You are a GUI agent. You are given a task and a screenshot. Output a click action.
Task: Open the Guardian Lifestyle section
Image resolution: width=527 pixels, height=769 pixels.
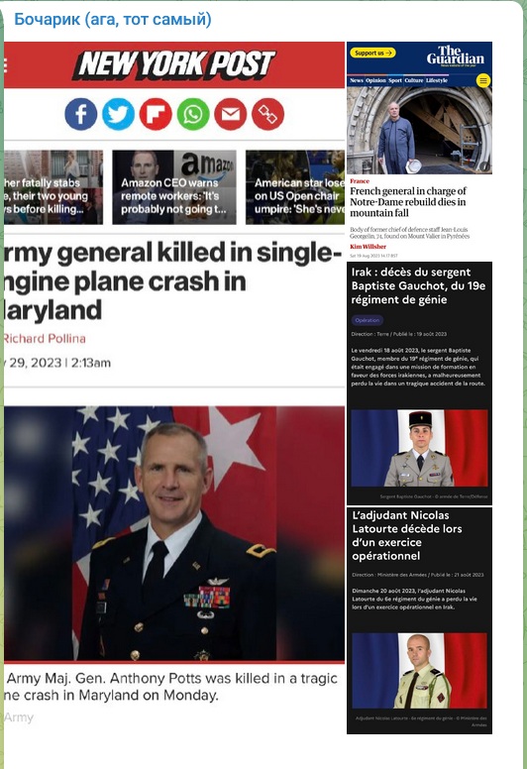point(437,80)
